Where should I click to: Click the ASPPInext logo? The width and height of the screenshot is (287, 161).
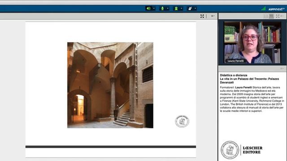pos(276,9)
